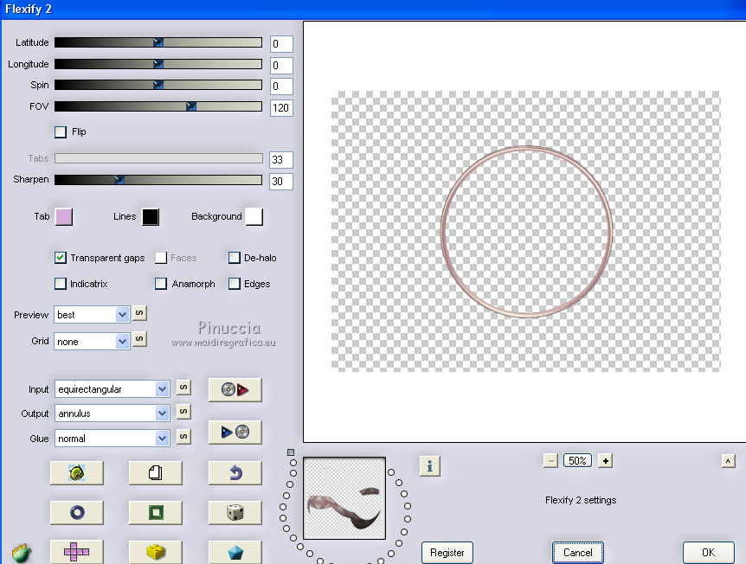This screenshot has height=564, width=746.
Task: Click the Latitude value field
Action: pos(281,44)
